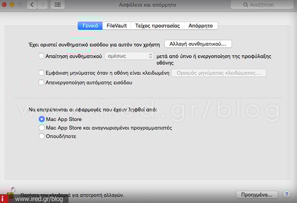This screenshot has width=297, height=203.
Task: Enable the Απαίτηση συνθηματικού checkbox
Action: [x=41, y=56]
